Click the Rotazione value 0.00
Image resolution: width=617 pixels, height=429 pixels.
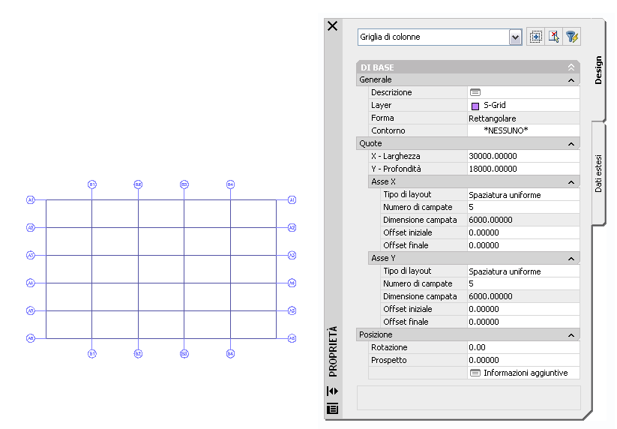(x=523, y=347)
